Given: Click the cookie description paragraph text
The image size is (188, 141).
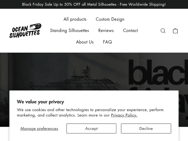Looking at the screenshot, I should coord(90,112).
